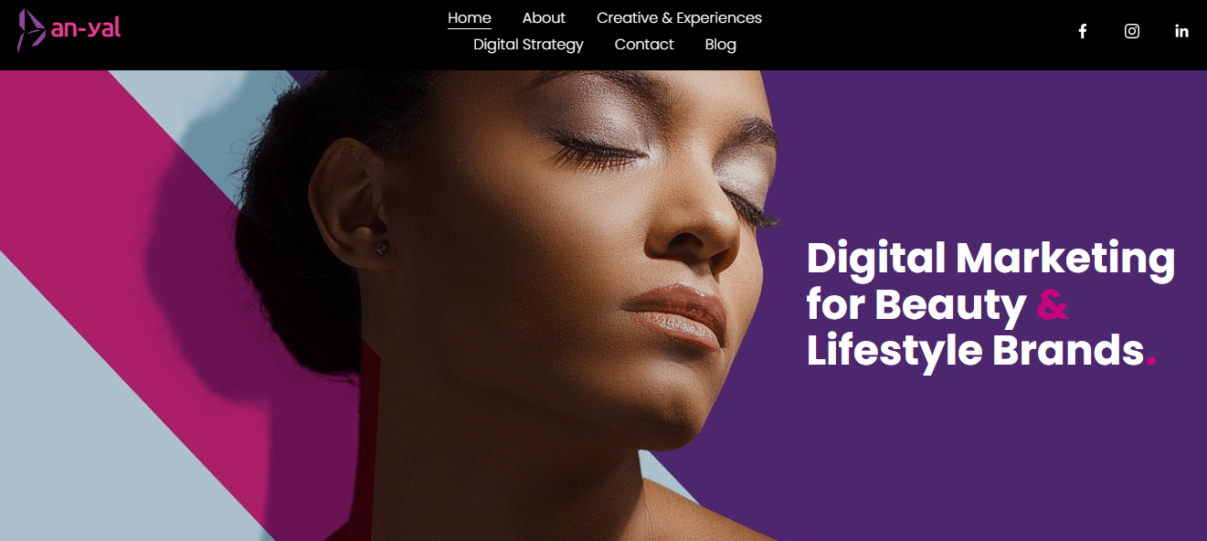
Task: Open the LinkedIn social icon
Action: click(x=1181, y=31)
